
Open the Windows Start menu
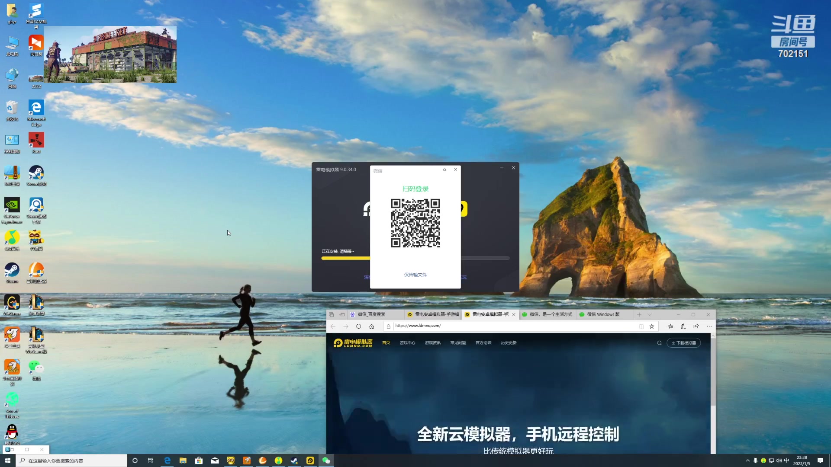pos(8,461)
